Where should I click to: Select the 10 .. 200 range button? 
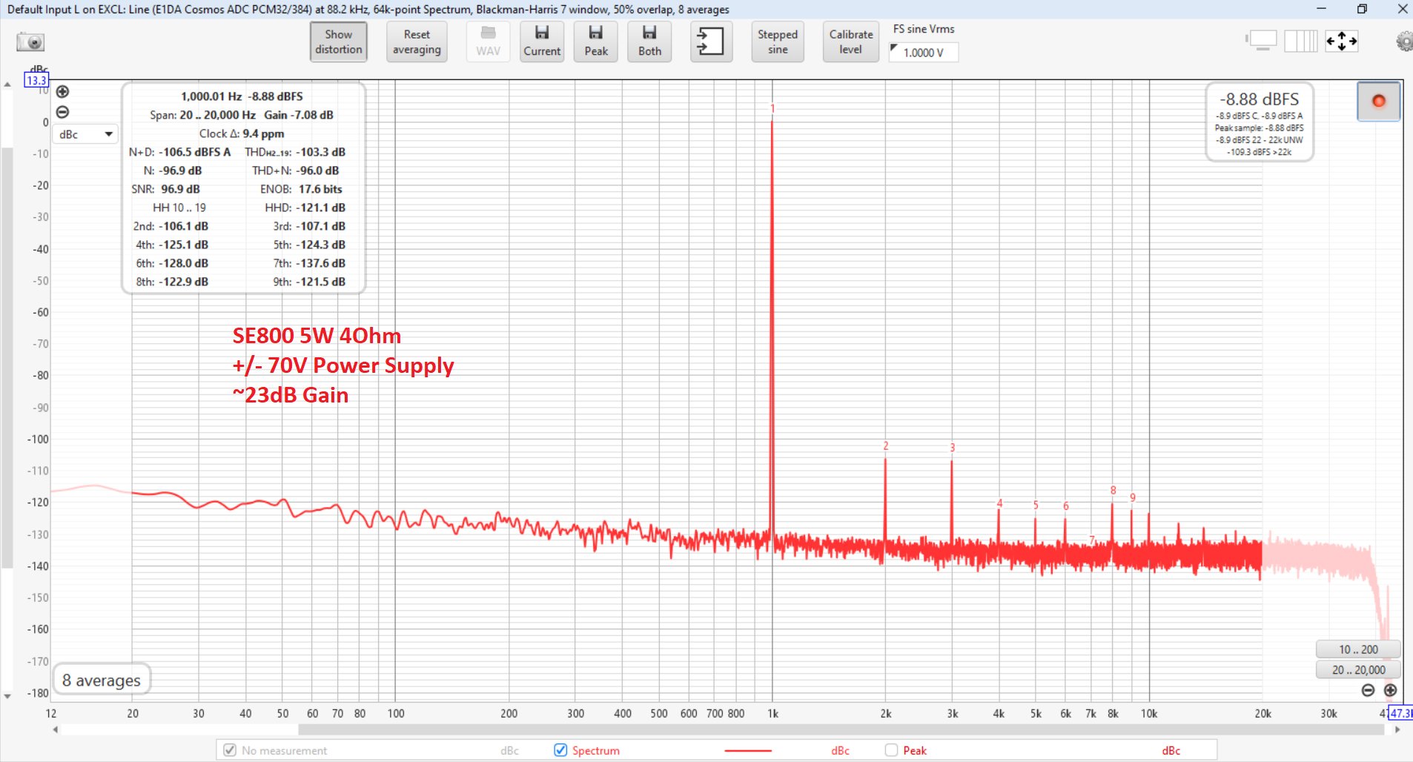(1358, 649)
